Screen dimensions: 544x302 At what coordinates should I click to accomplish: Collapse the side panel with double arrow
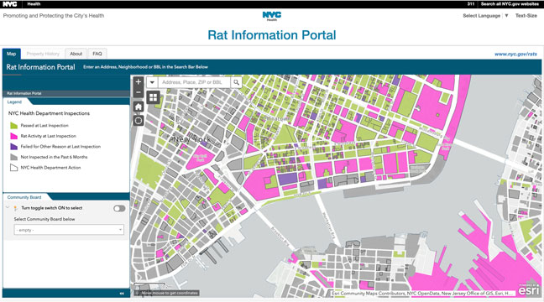click(x=122, y=294)
